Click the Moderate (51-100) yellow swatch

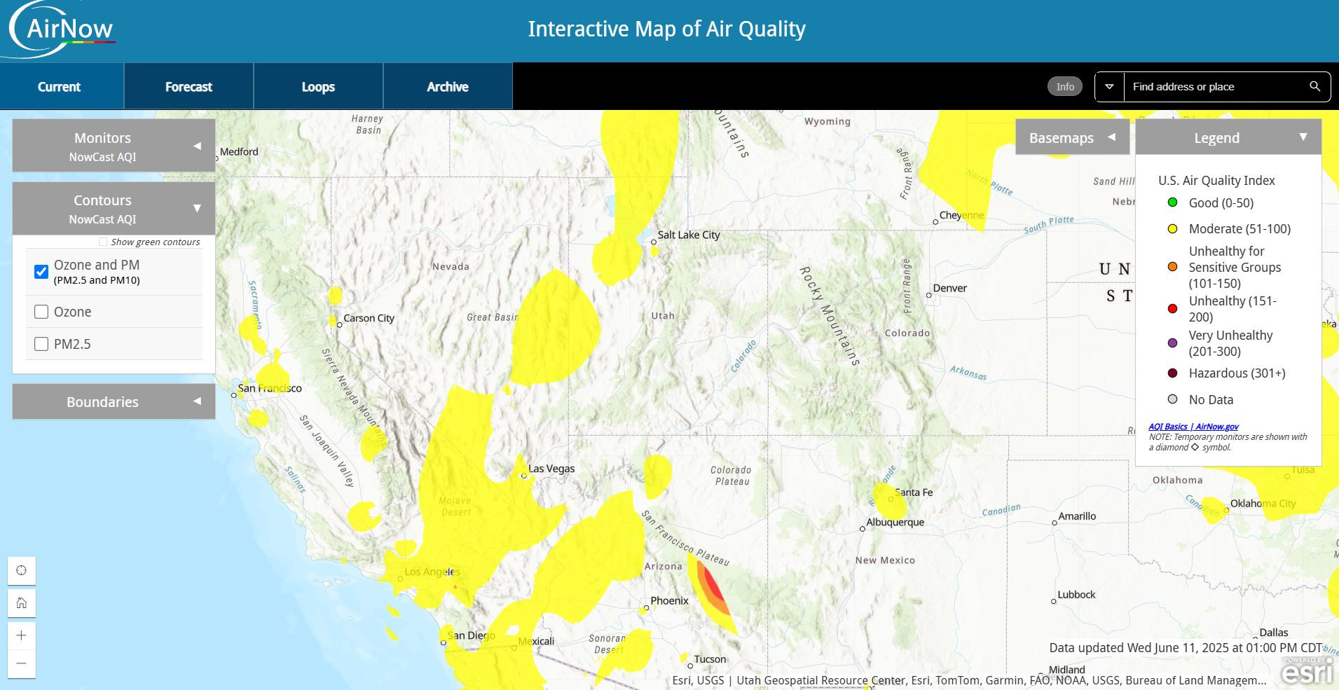click(x=1172, y=228)
